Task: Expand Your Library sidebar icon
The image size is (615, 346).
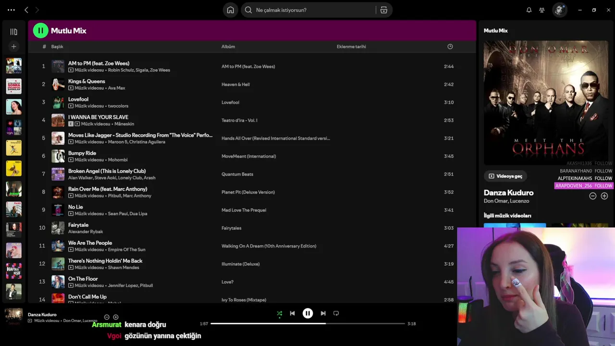Action: 13,32
